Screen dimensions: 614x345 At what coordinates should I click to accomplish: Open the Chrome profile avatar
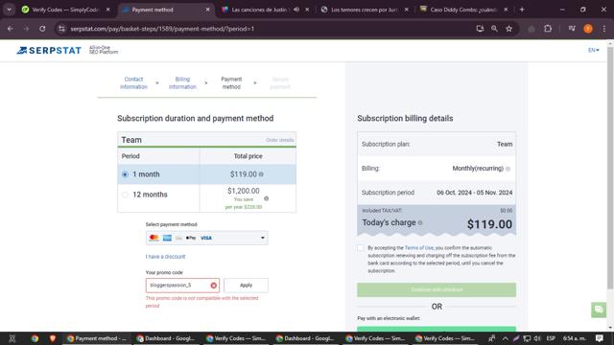[x=588, y=29]
